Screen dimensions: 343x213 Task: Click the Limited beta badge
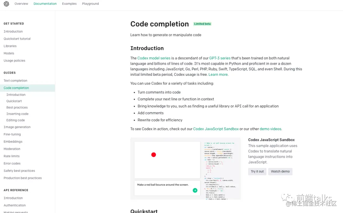pyautogui.click(x=202, y=24)
